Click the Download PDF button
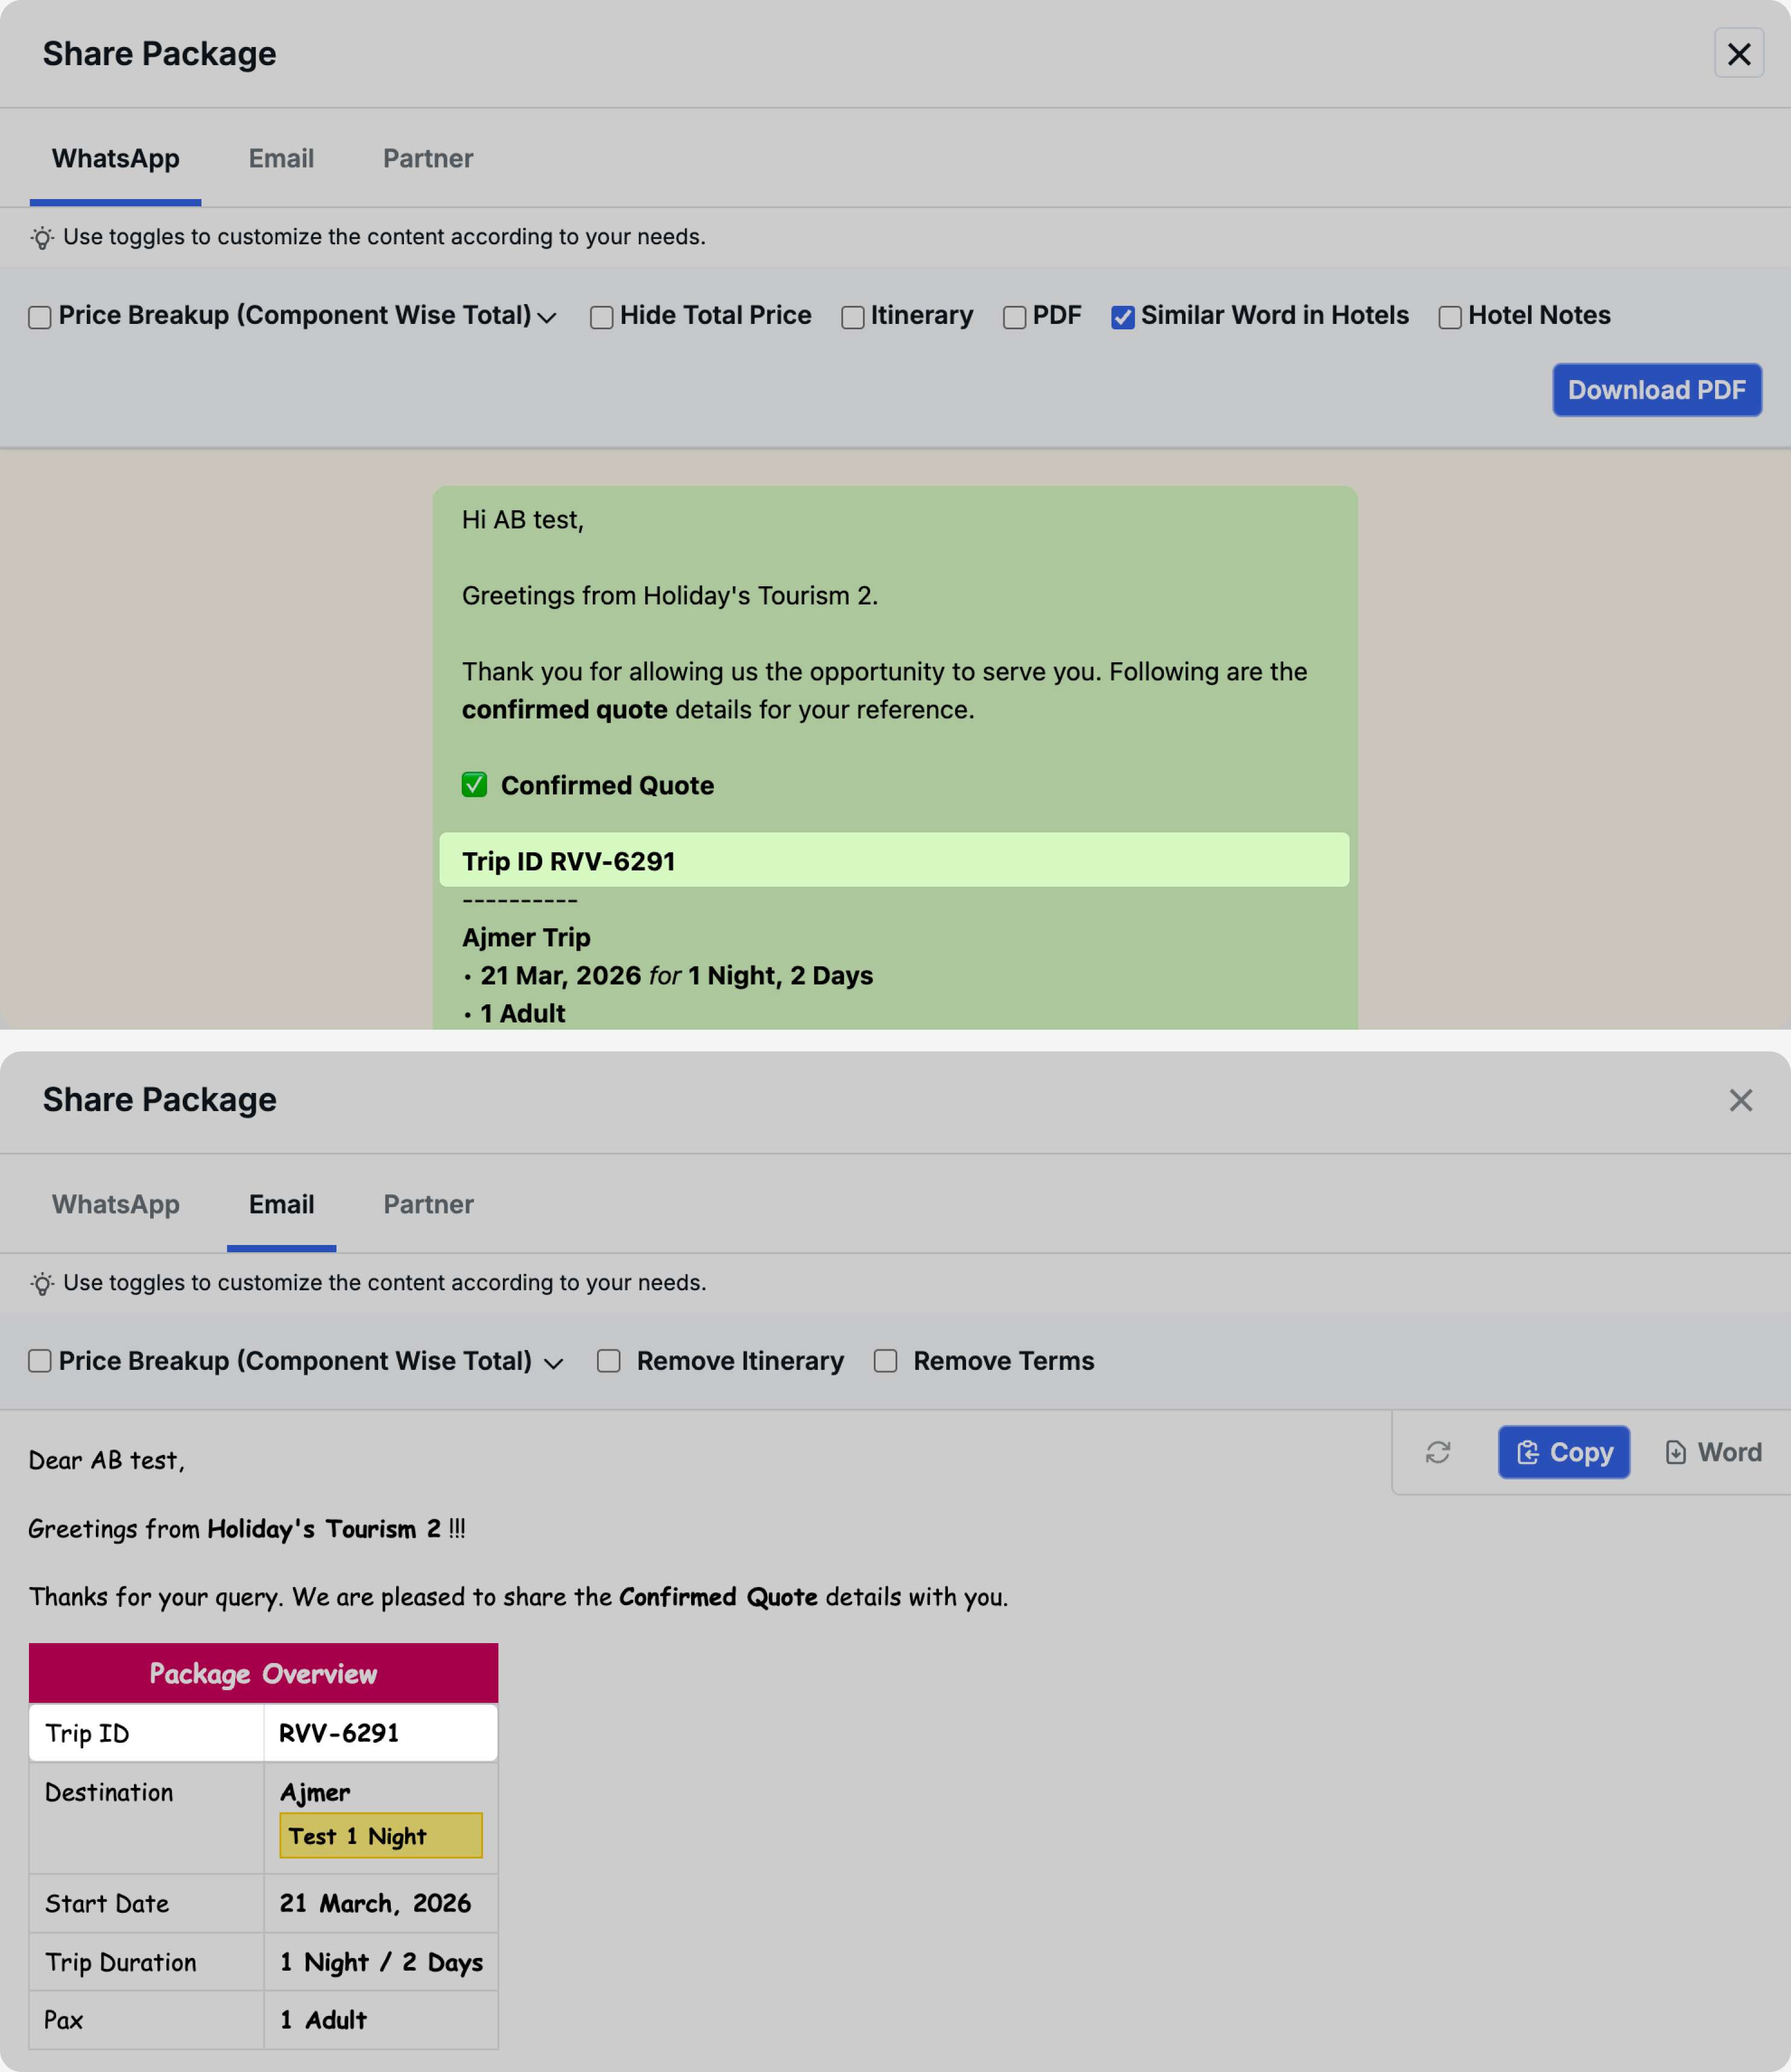Image resolution: width=1791 pixels, height=2072 pixels. [1656, 390]
